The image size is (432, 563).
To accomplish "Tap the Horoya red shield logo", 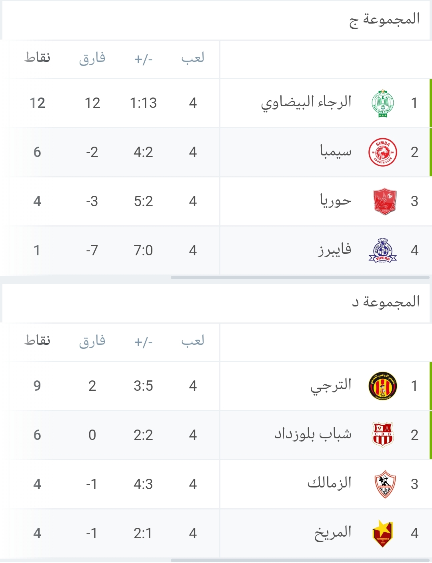I will pos(384,201).
